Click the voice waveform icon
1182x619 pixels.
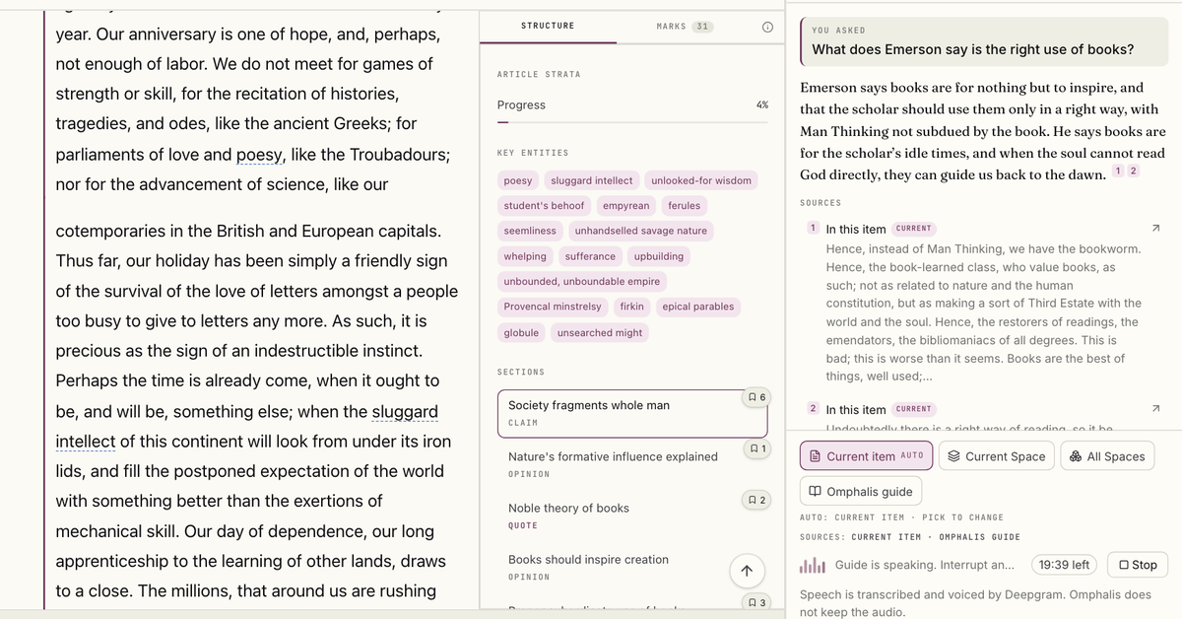813,566
